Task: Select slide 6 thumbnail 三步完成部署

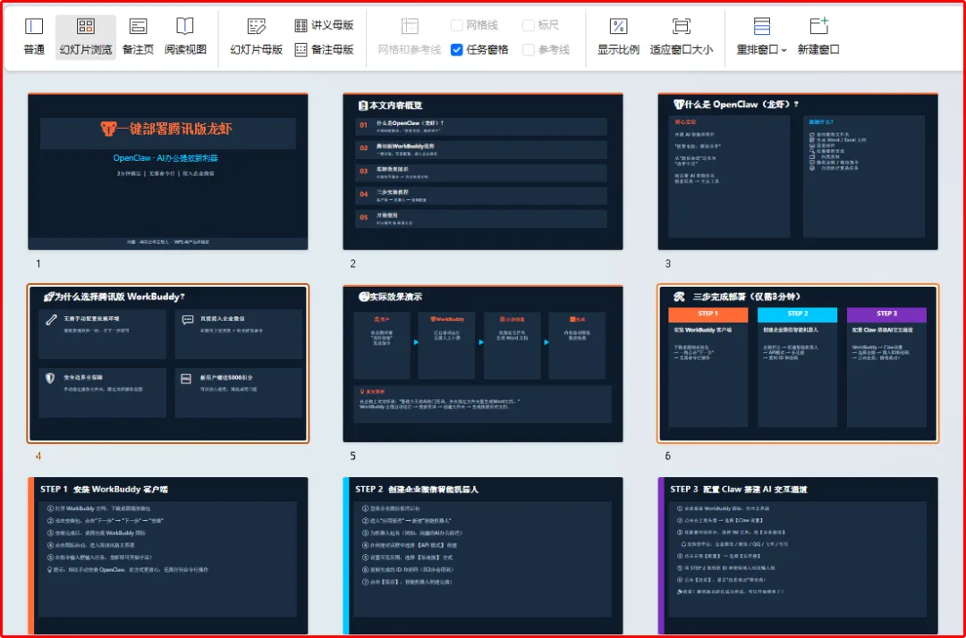Action: coord(798,364)
